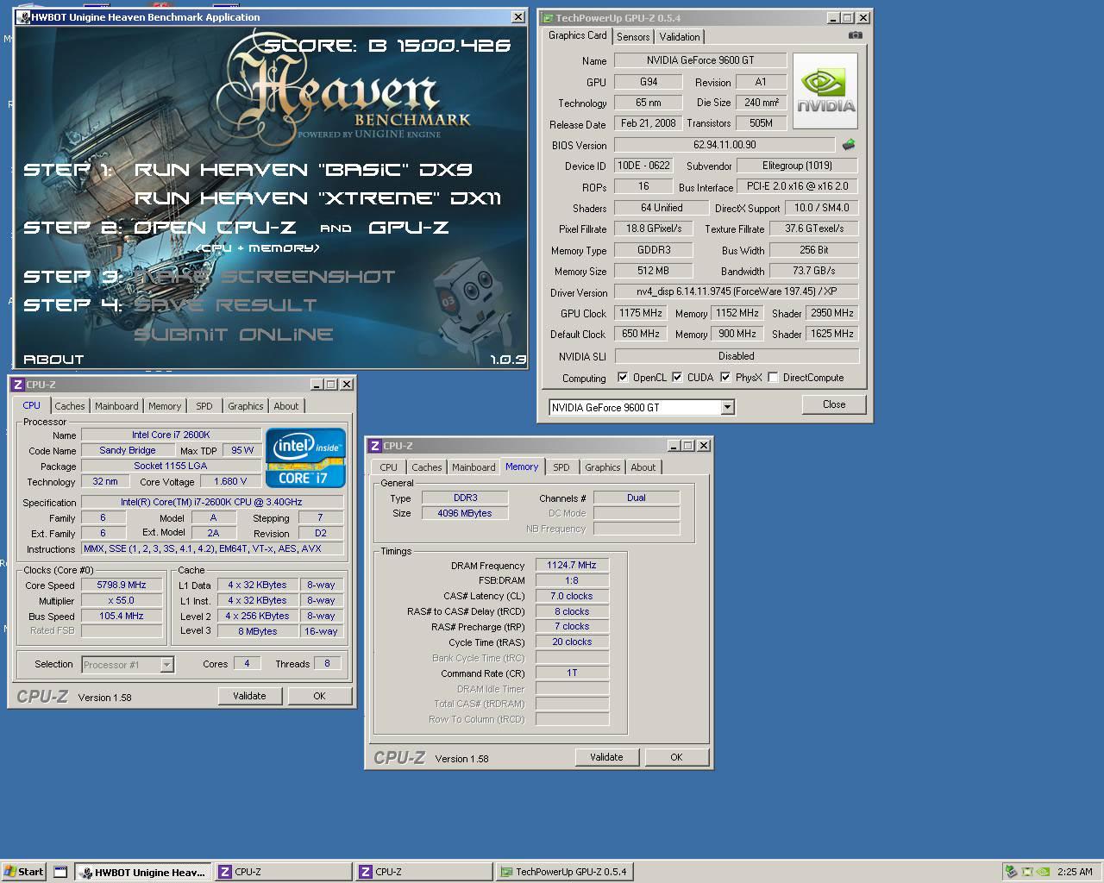Open the Start menu
Viewport: 1104px width, 883px height.
click(23, 872)
